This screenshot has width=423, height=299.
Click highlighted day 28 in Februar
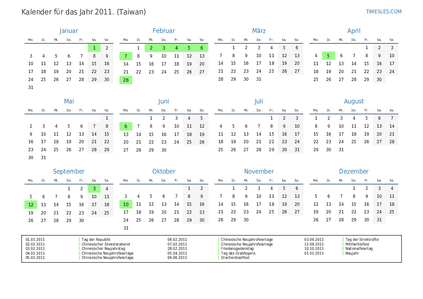(126, 80)
